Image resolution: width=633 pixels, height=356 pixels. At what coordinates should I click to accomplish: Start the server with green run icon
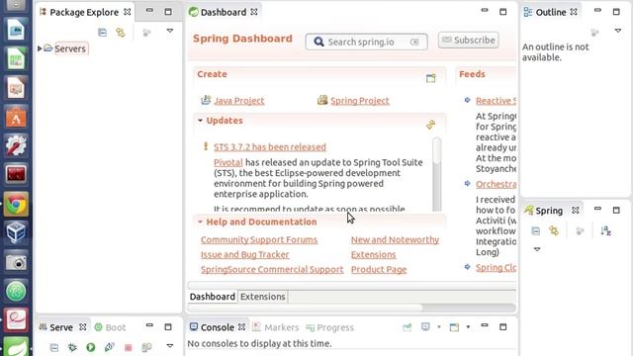point(91,347)
